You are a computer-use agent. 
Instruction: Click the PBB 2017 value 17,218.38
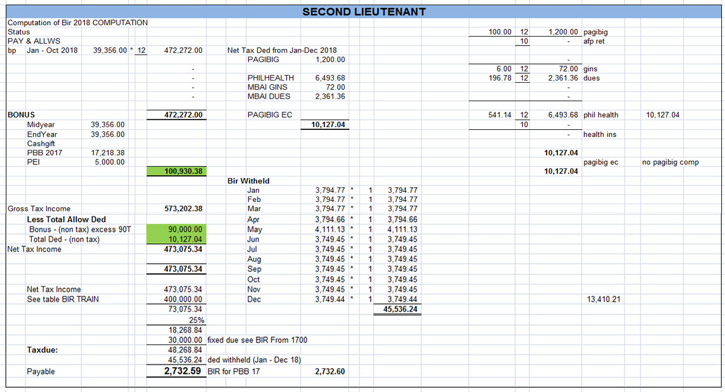[x=108, y=153]
